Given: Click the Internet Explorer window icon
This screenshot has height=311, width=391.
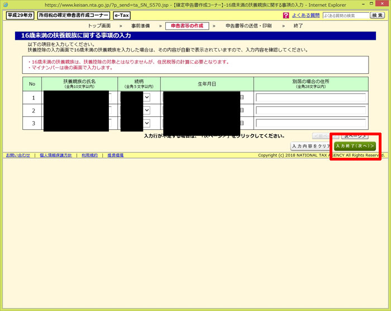Looking at the screenshot, I should pos(6,4).
